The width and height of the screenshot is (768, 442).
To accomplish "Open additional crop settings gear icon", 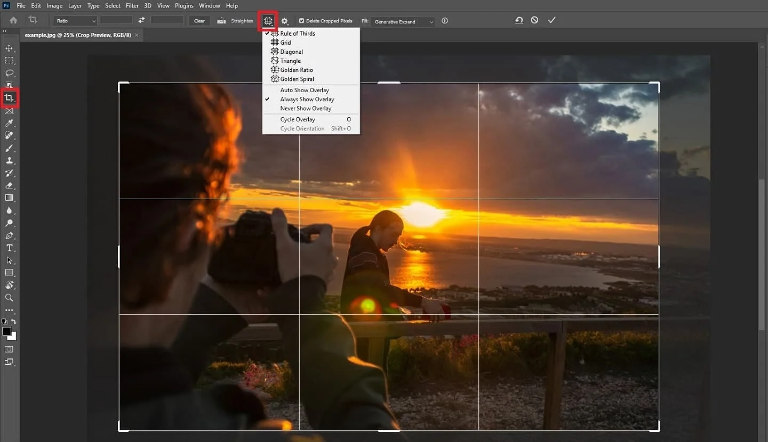I will (x=284, y=21).
